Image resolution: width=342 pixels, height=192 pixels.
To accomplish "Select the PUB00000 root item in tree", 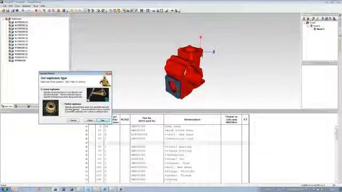I will pos(17,19).
